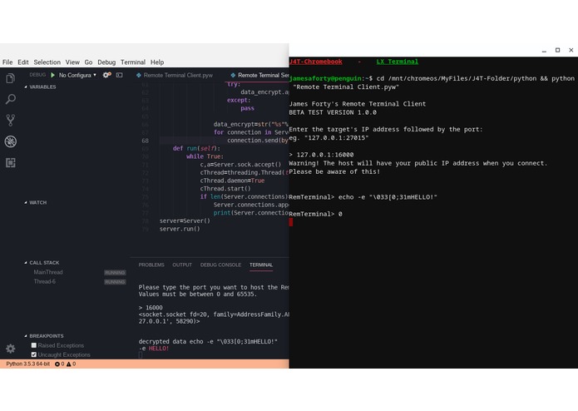Switch to the OUTPUT panel tab
This screenshot has width=578, height=411.
(182, 265)
